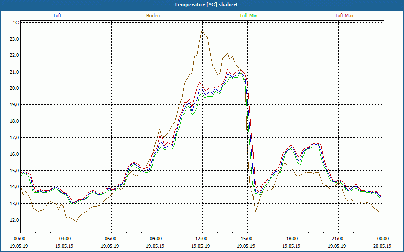Click the '21:00' time axis label

pos(338,239)
